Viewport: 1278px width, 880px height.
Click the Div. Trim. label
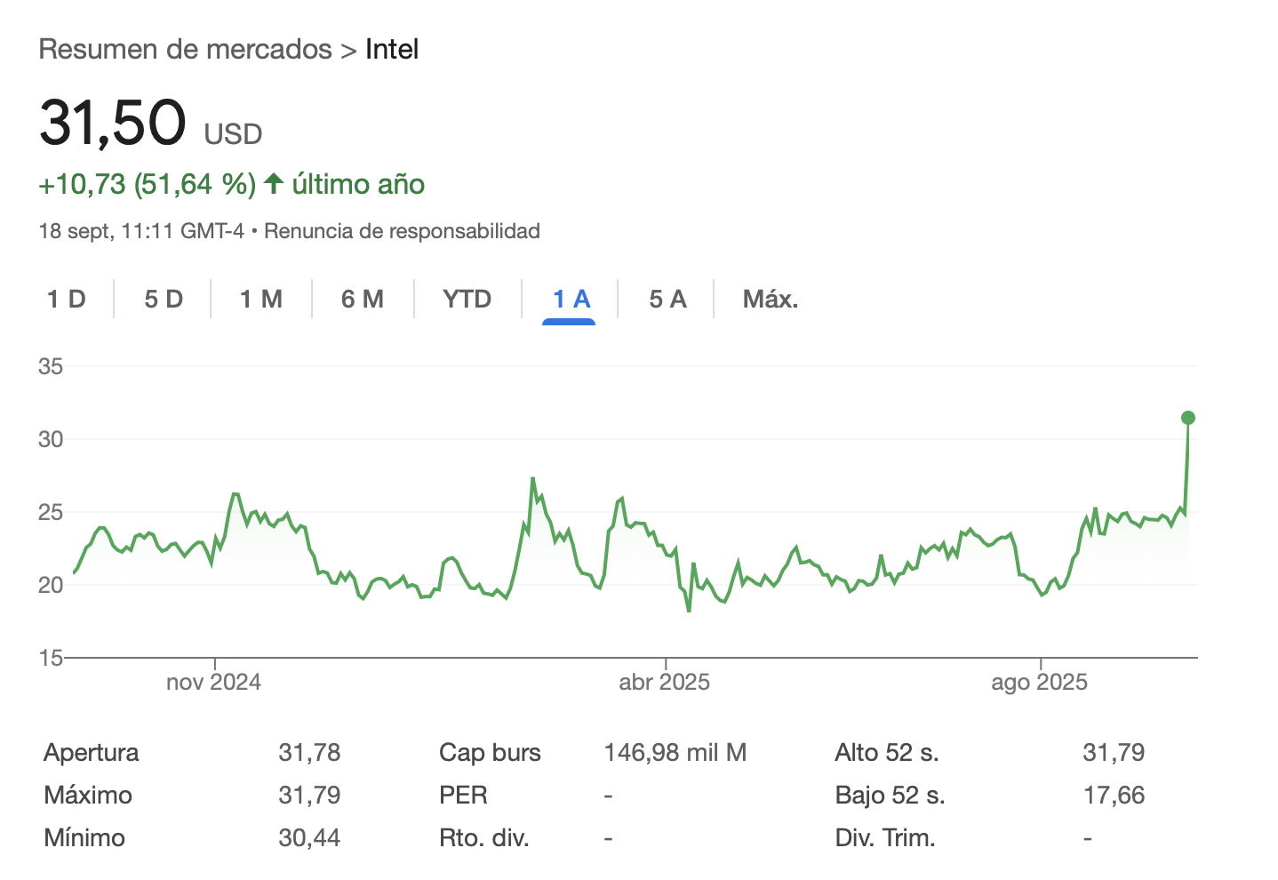885,838
